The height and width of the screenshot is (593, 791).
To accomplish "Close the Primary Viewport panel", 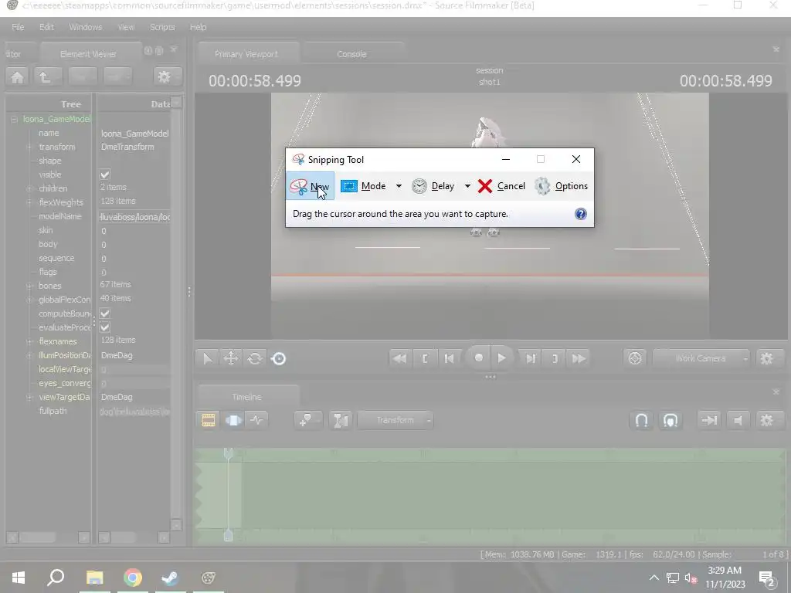I will (776, 49).
